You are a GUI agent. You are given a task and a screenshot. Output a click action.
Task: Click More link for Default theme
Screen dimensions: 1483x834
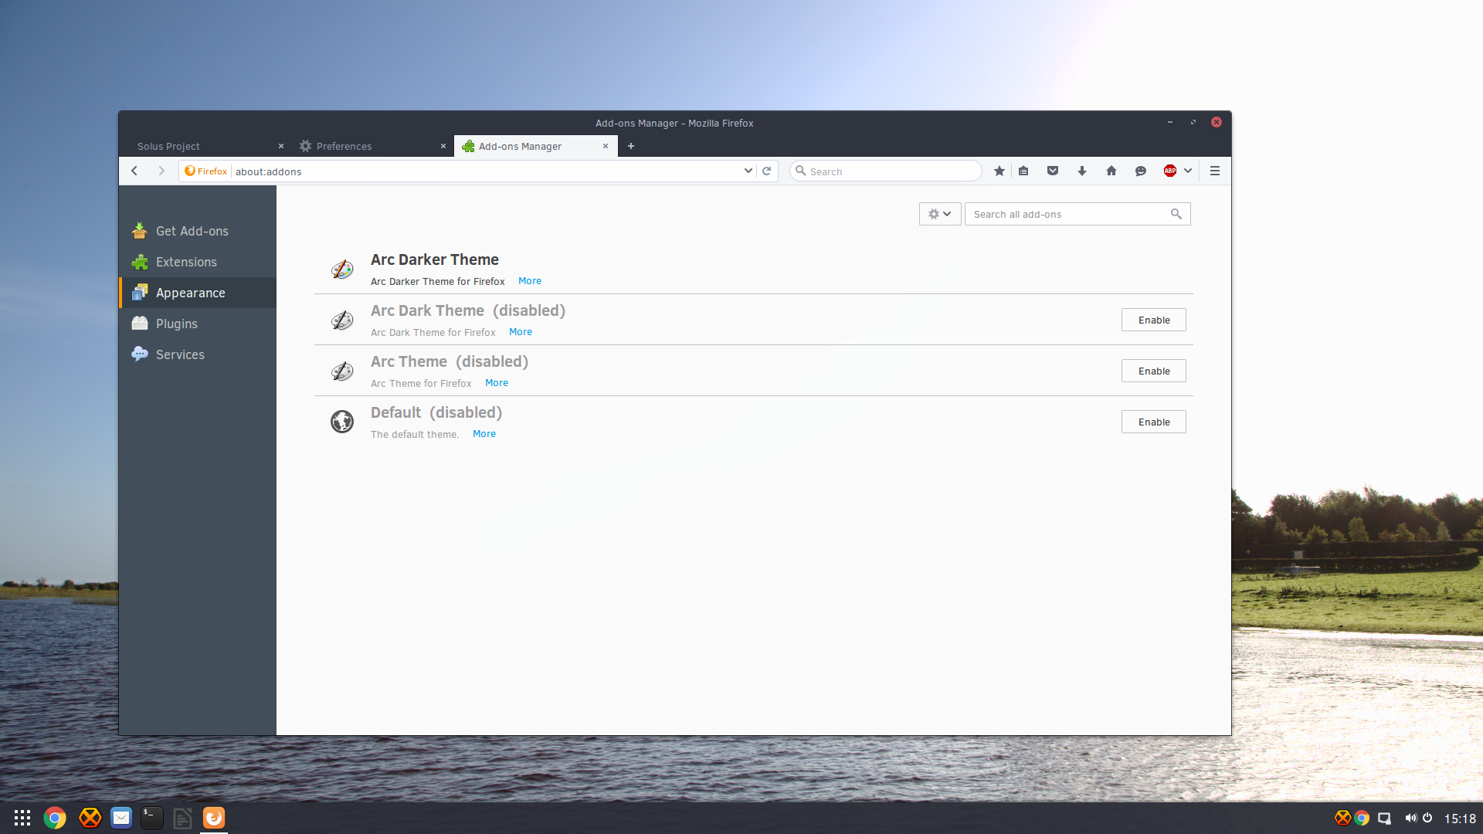(x=484, y=434)
